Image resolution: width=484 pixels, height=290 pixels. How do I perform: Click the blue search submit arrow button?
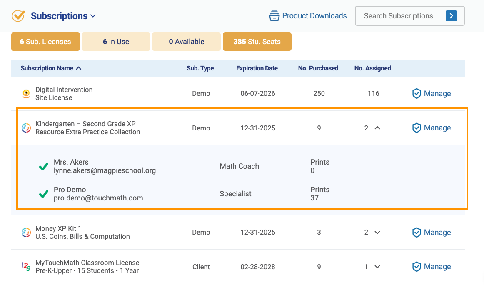(451, 16)
